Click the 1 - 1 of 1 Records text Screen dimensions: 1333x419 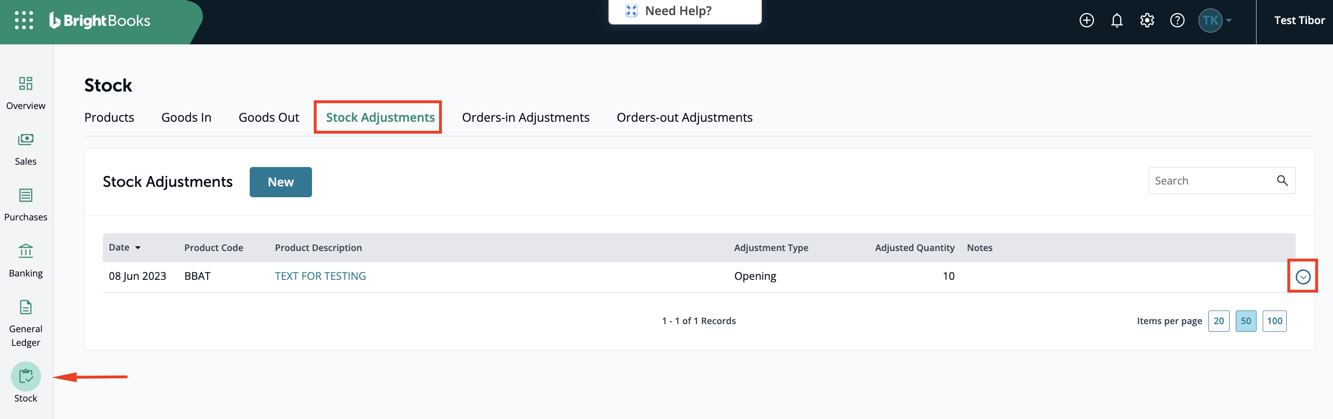click(699, 321)
